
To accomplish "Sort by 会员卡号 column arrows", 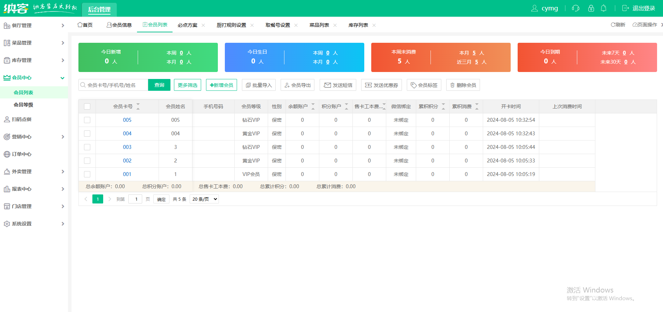I will pyautogui.click(x=138, y=106).
